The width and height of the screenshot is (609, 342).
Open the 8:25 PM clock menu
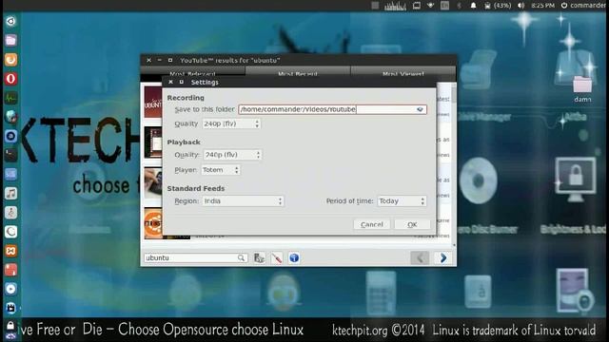(x=542, y=6)
